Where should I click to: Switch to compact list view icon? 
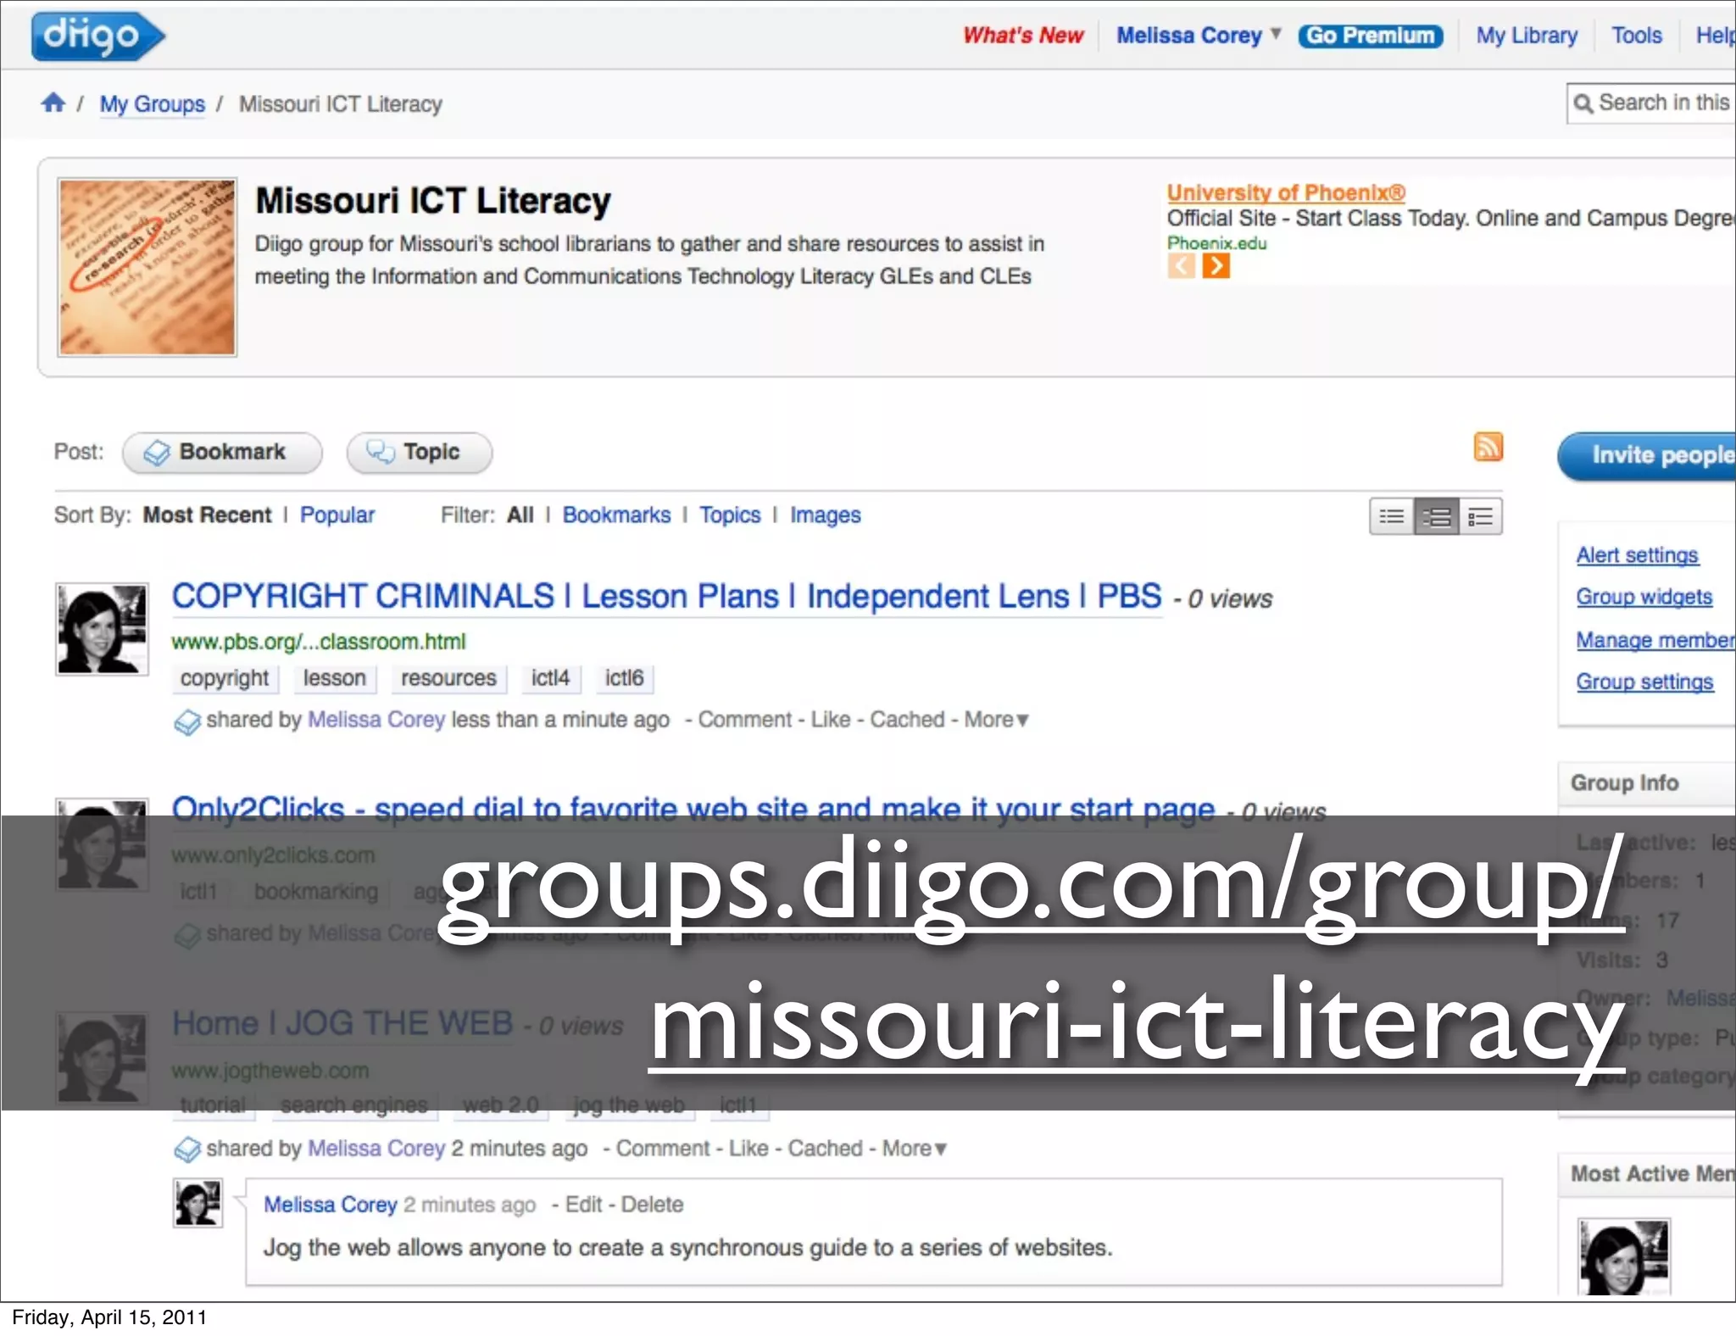(1392, 516)
